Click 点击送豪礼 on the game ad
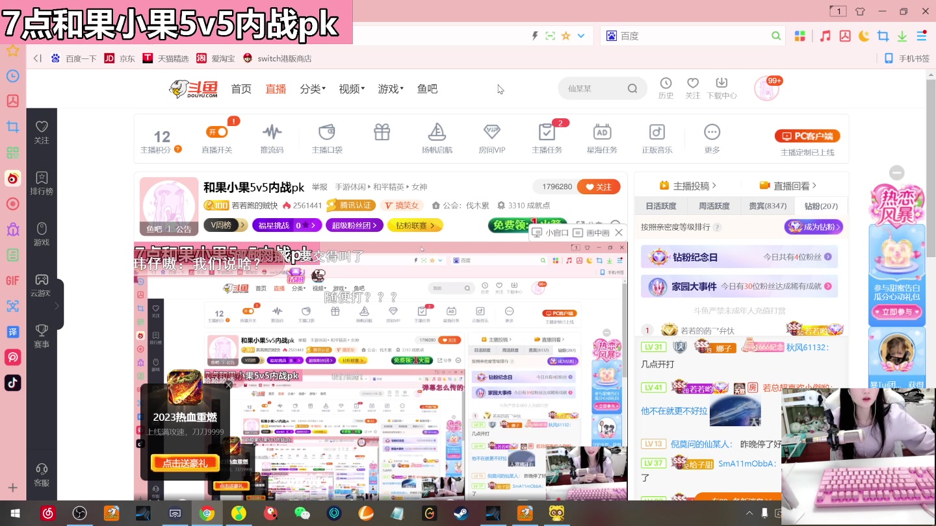 tap(185, 464)
